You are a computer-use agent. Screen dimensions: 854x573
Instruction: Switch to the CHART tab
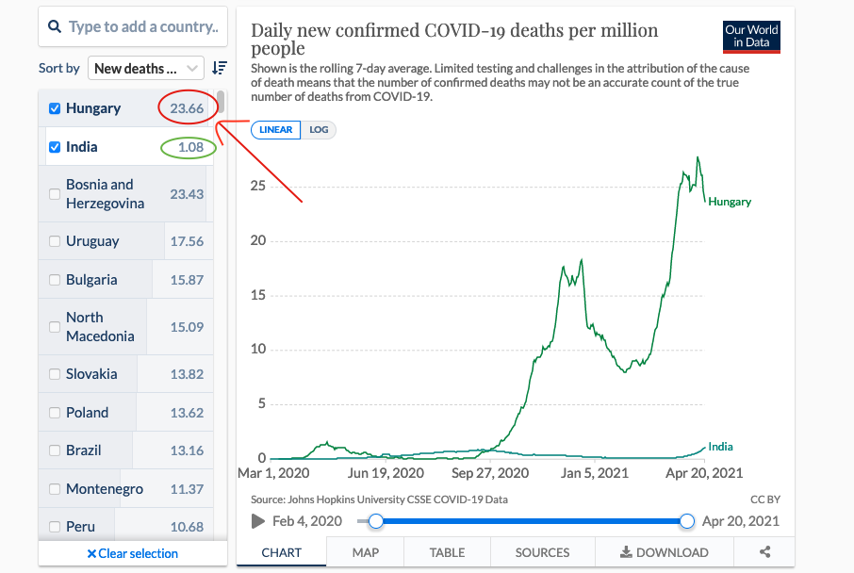[281, 552]
